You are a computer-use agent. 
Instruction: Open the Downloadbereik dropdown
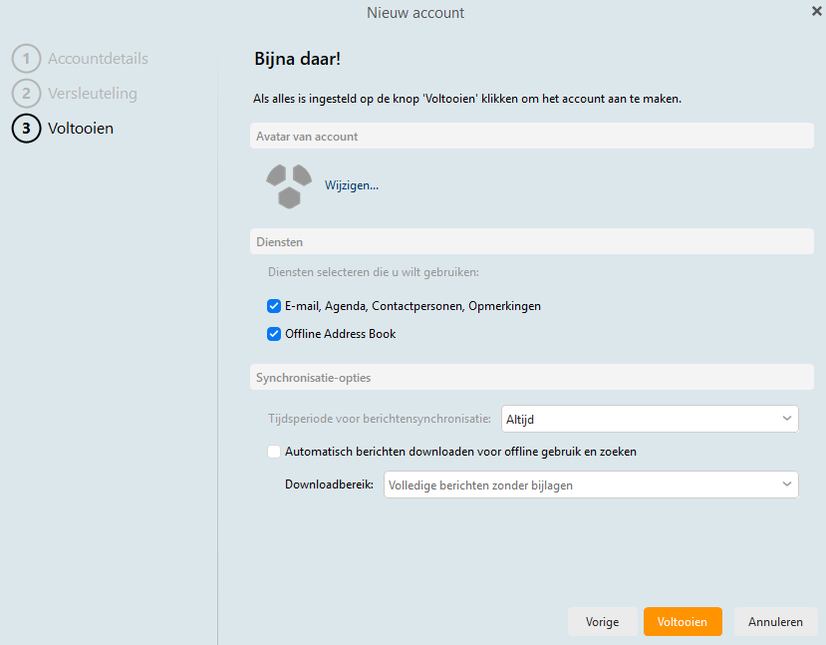[591, 484]
